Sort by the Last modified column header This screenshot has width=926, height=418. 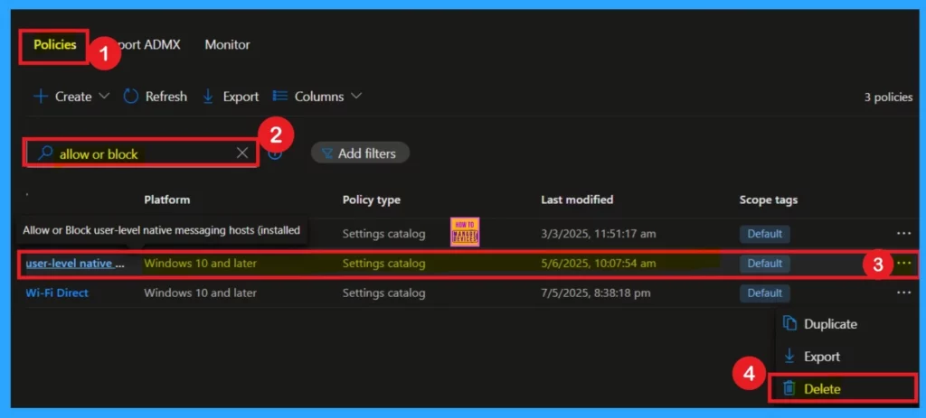577,200
